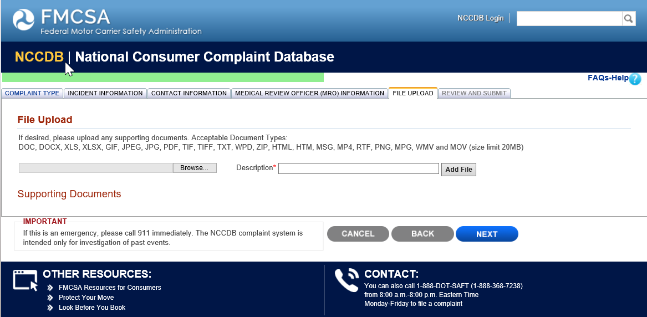
Task: Click Federal Motor Carrier Safety Administration text
Action: click(121, 32)
